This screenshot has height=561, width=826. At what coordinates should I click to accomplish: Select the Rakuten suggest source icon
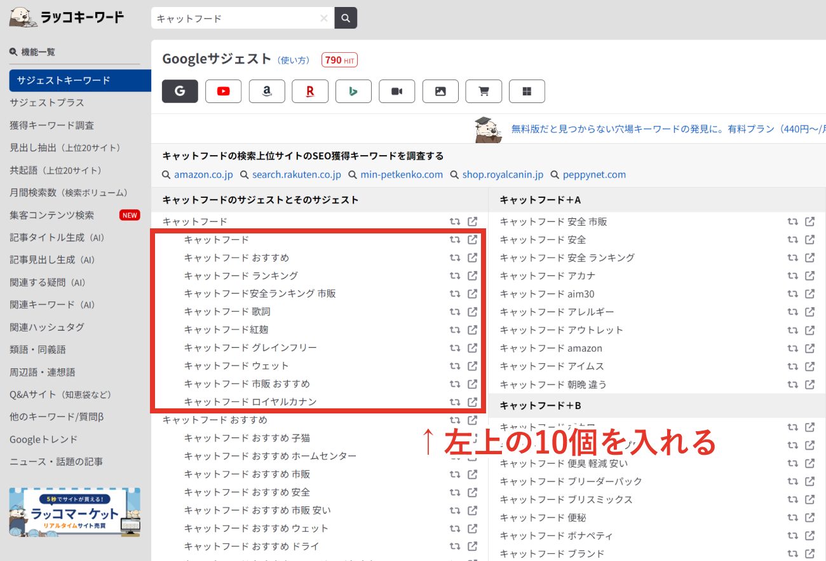pyautogui.click(x=310, y=91)
